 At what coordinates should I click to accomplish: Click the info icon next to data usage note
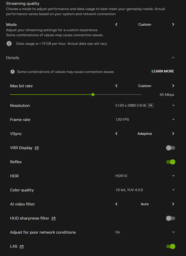pyautogui.click(x=9, y=44)
